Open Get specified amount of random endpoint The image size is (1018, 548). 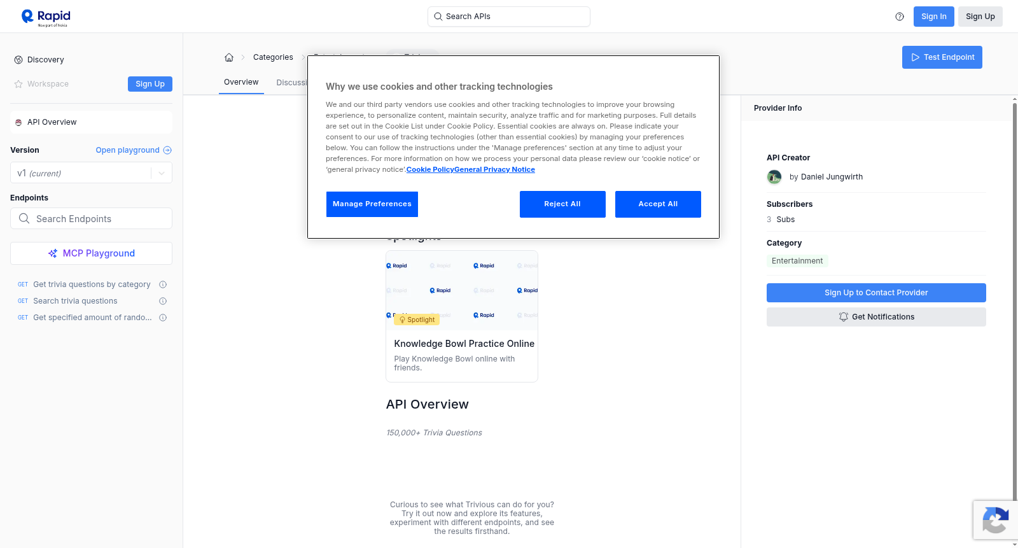92,318
